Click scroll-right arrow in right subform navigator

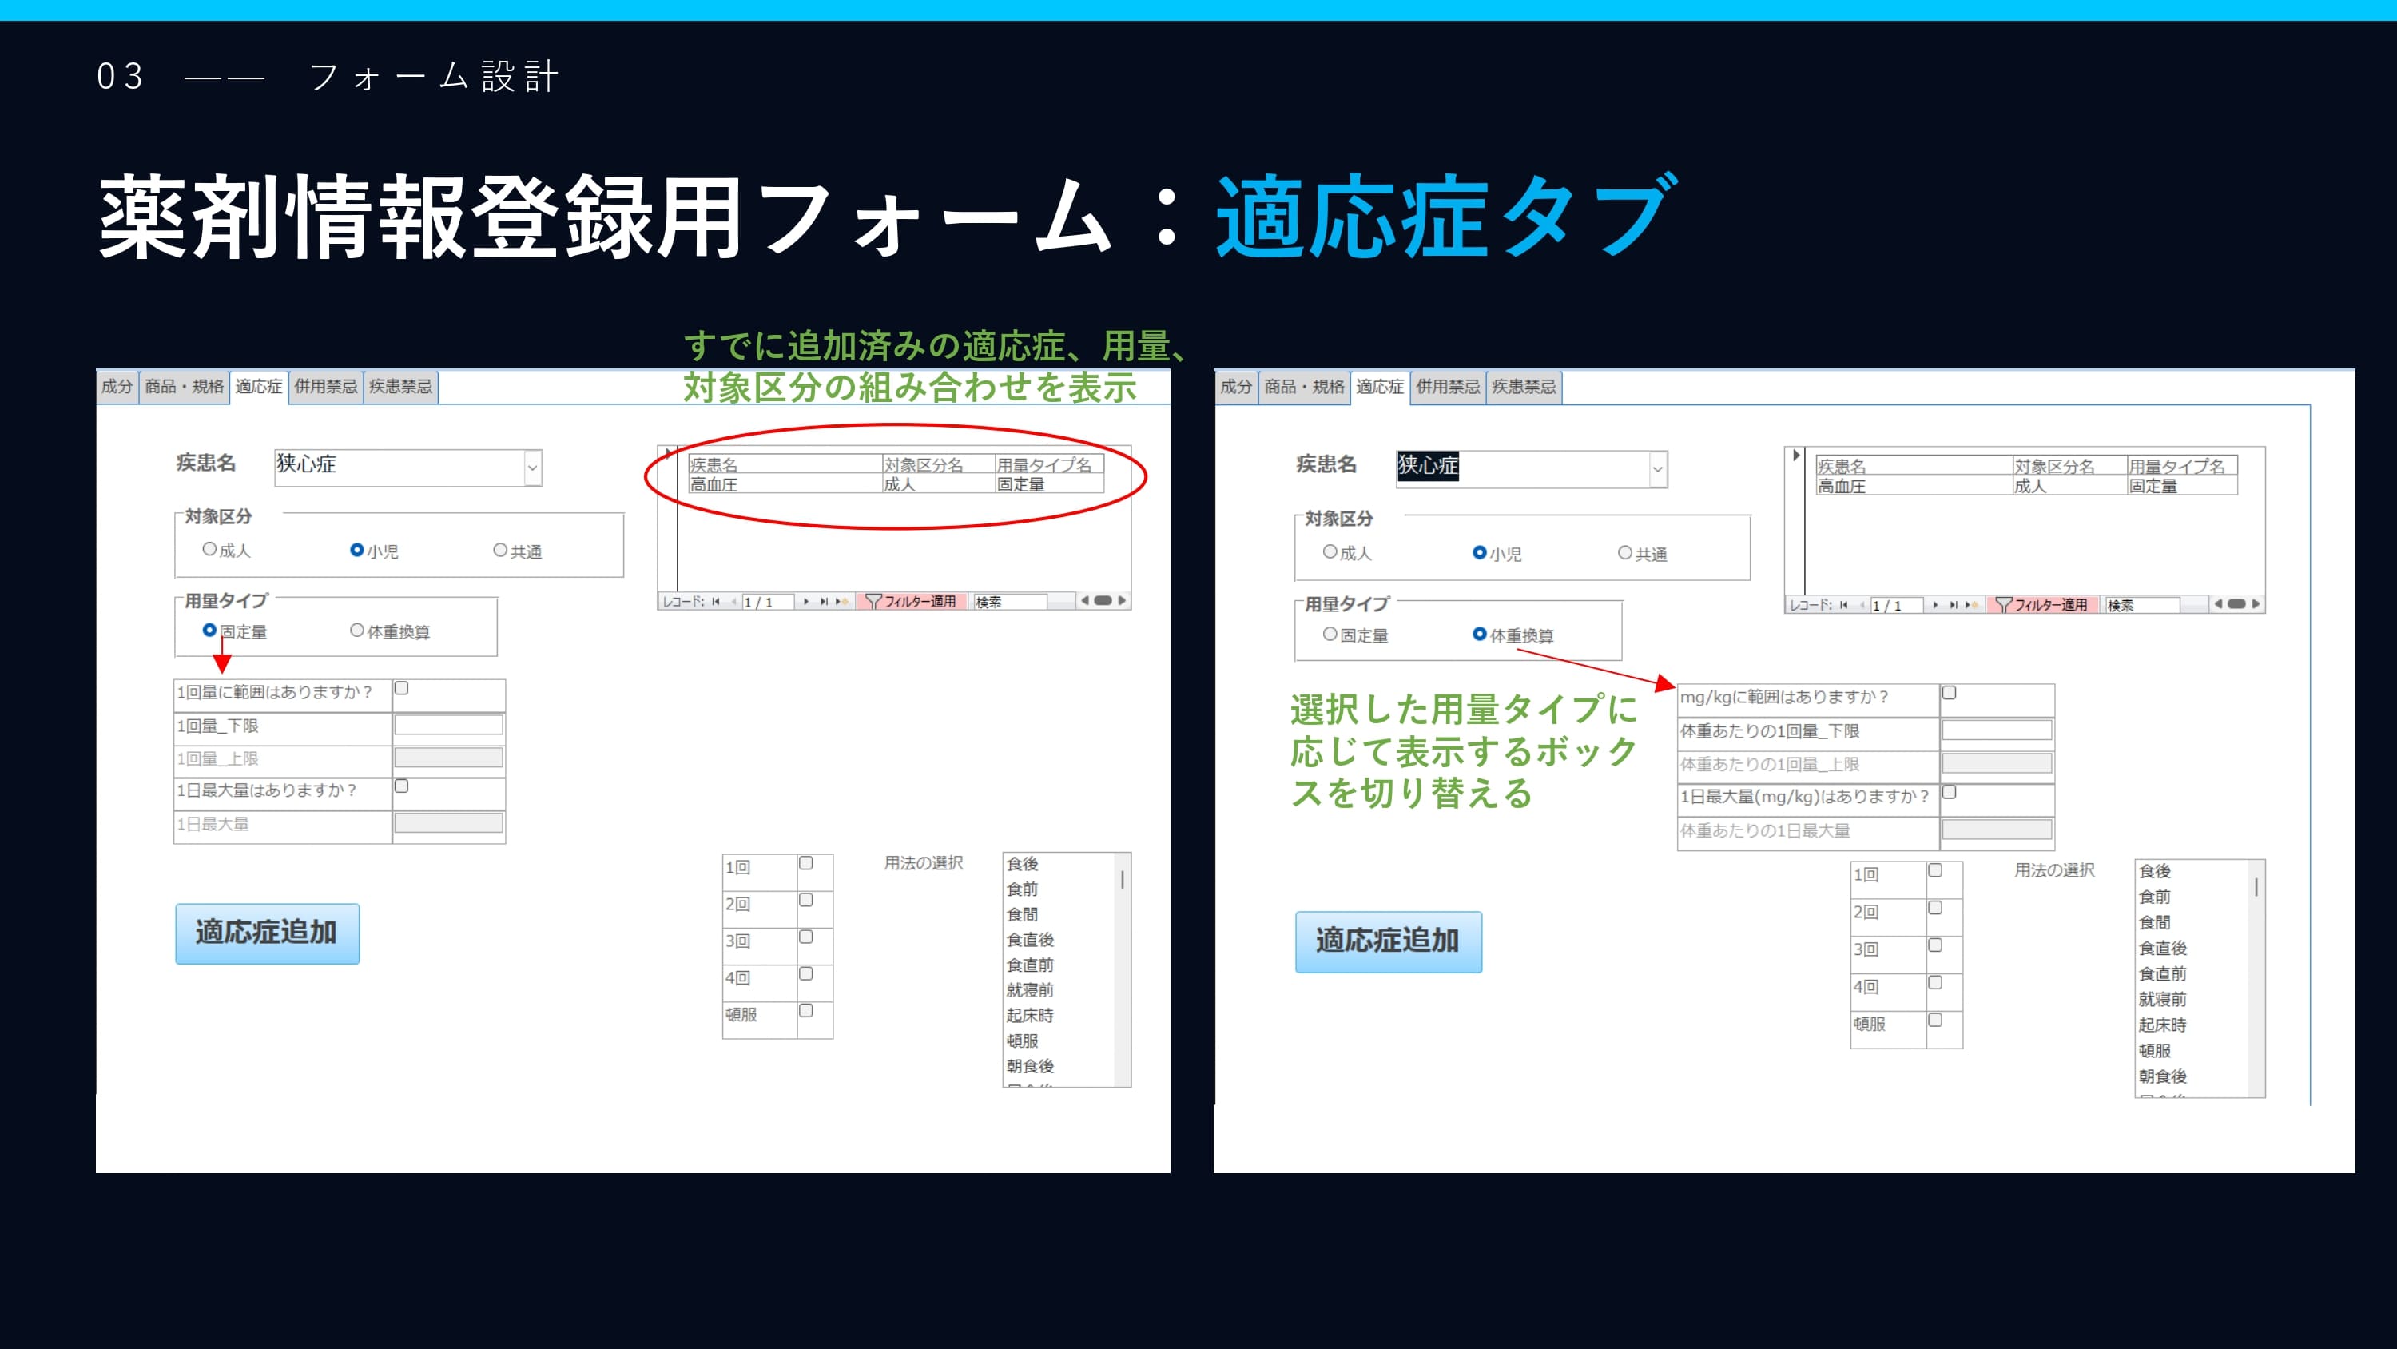tap(2256, 604)
